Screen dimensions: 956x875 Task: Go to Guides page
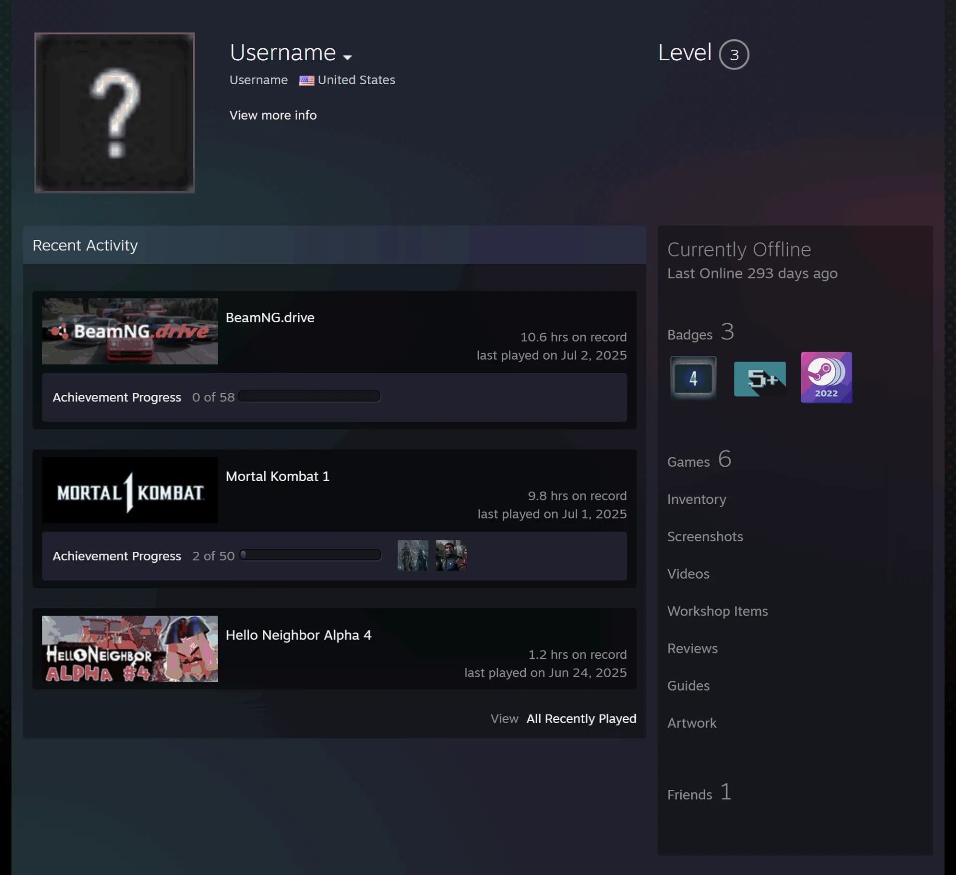click(x=688, y=686)
